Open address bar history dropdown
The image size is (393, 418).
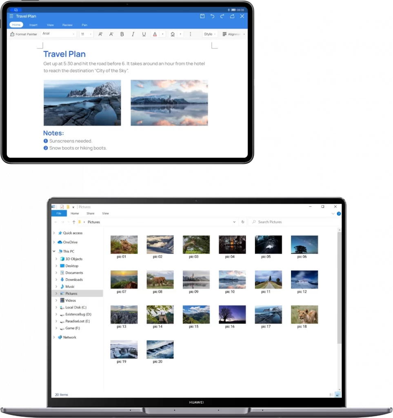234,222
